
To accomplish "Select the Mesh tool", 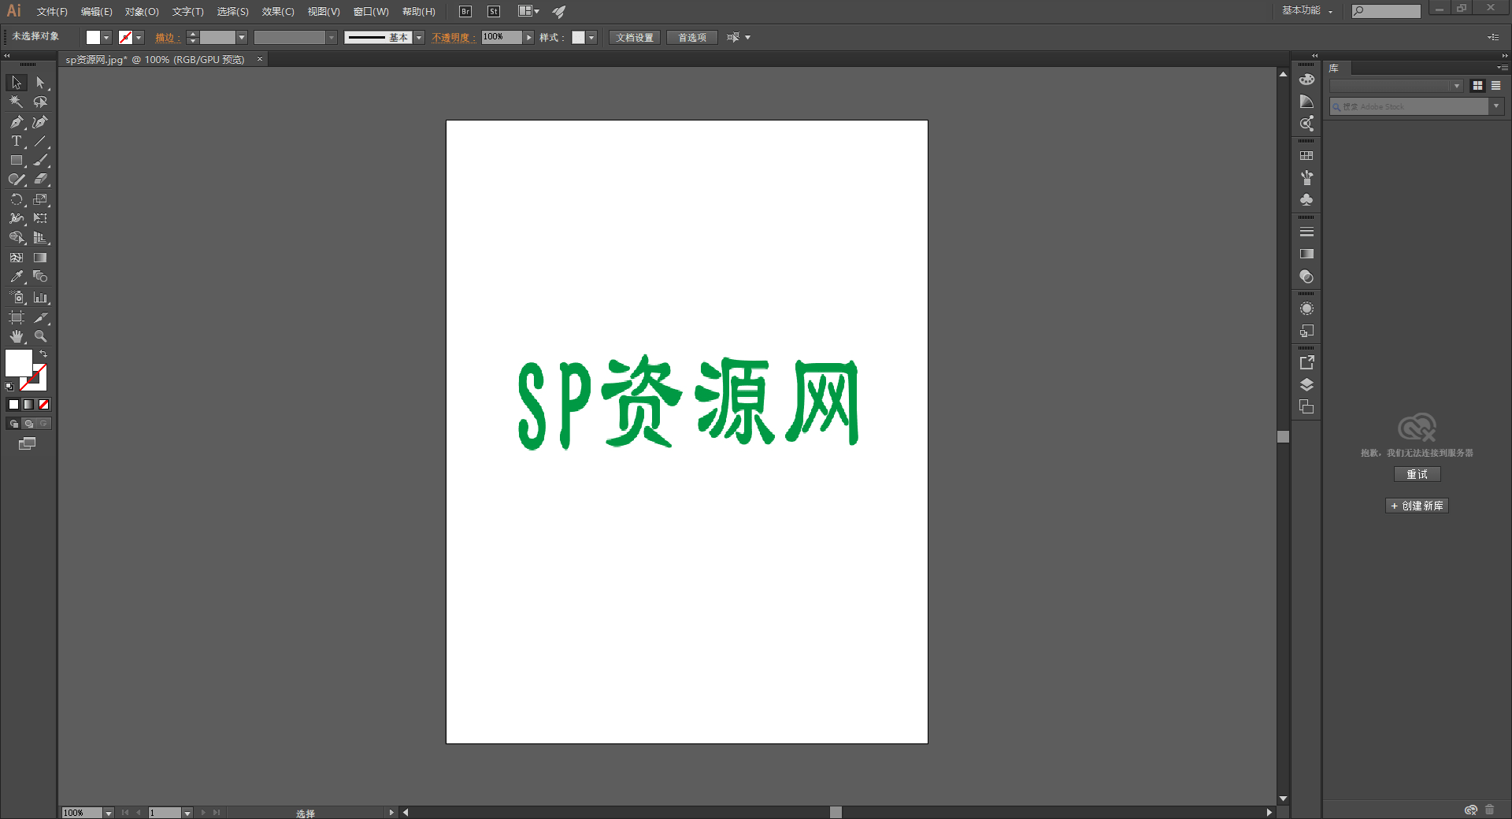I will pyautogui.click(x=17, y=258).
